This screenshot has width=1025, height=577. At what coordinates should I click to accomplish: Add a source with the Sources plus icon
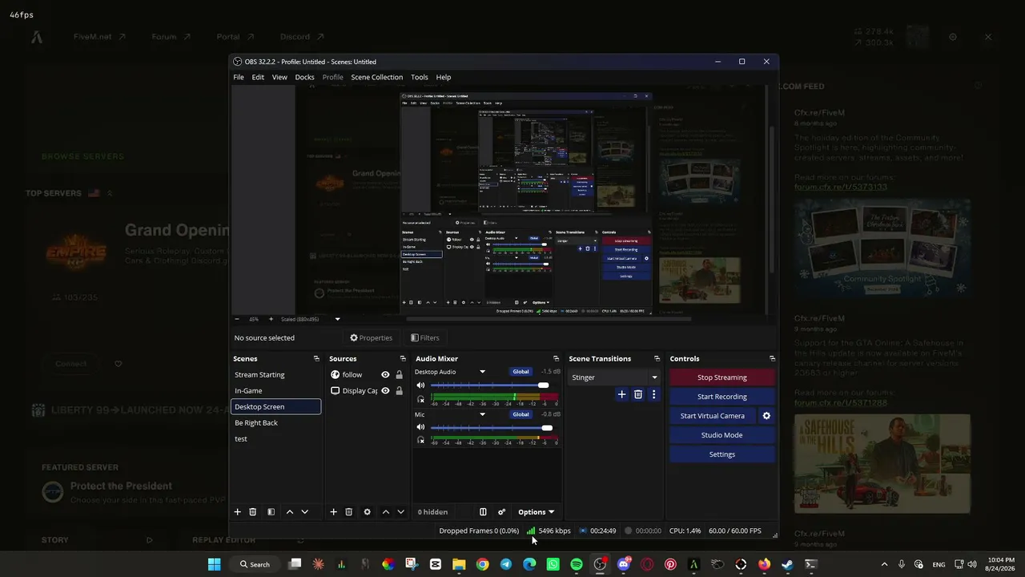(333, 512)
